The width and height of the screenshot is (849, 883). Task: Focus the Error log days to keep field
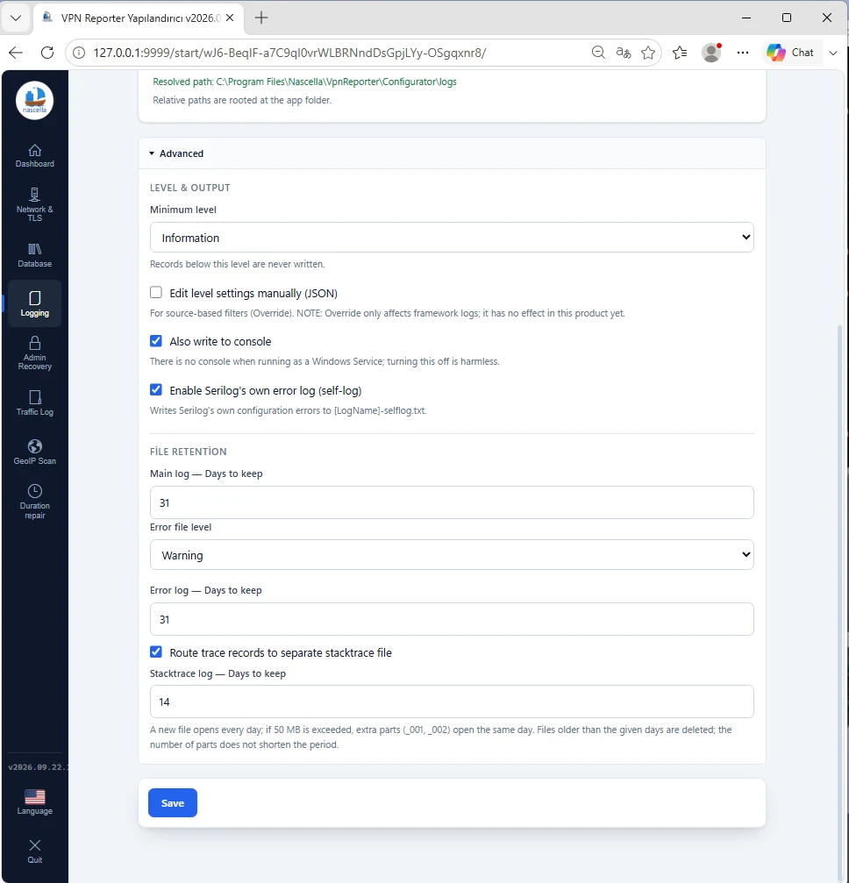pos(452,619)
